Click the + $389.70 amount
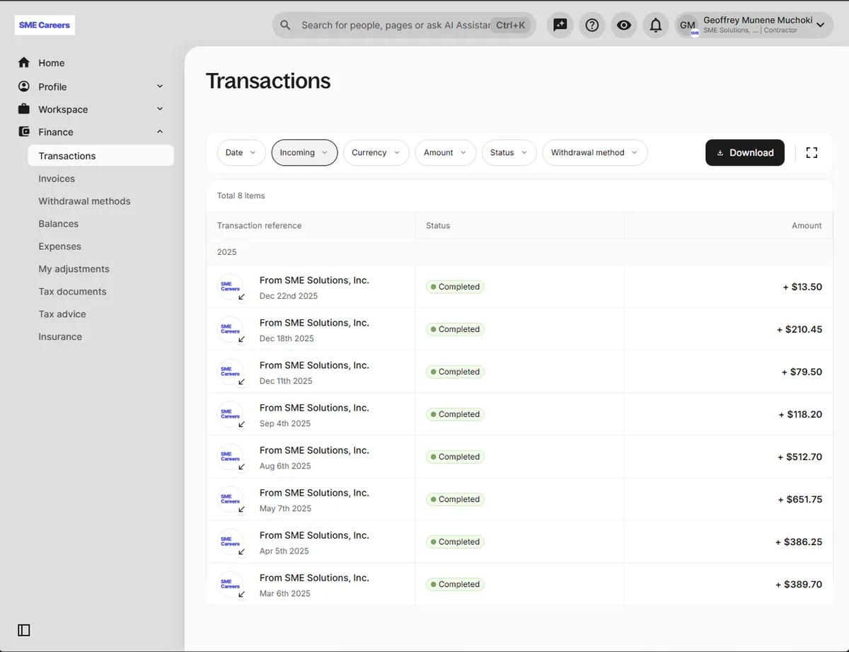Viewport: 849px width, 652px height. tap(799, 584)
